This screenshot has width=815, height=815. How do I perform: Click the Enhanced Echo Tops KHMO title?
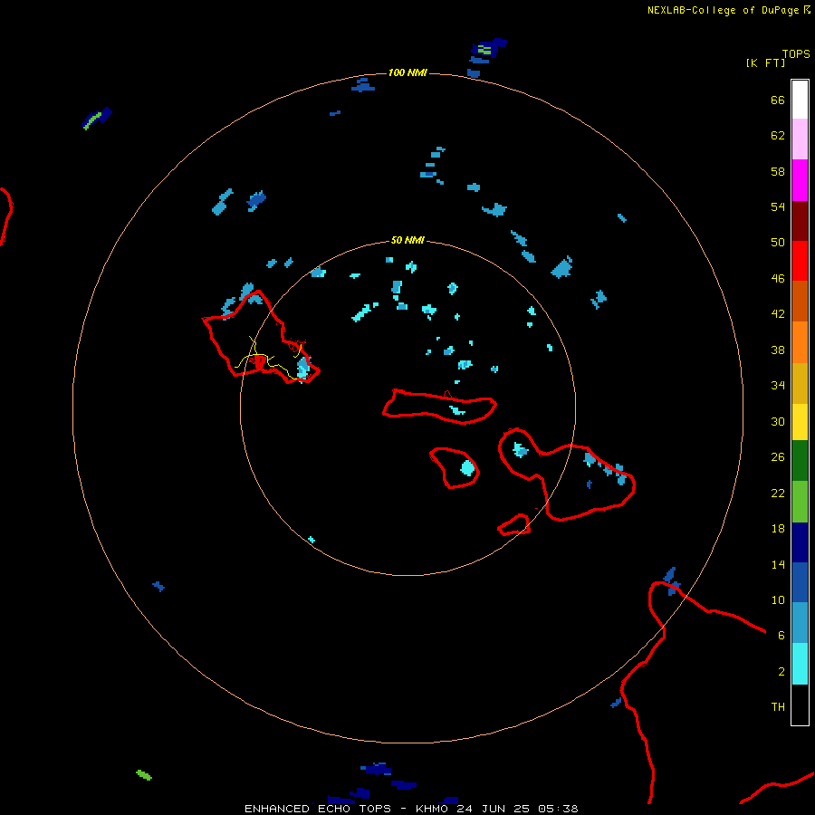click(x=411, y=809)
